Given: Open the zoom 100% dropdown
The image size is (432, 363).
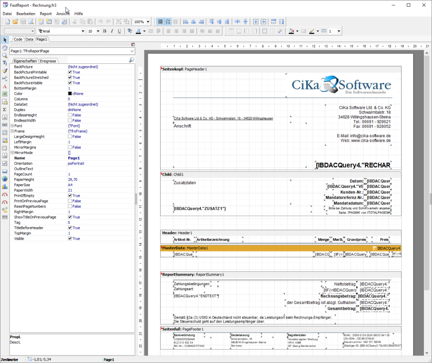Looking at the screenshot, I should click(148, 22).
